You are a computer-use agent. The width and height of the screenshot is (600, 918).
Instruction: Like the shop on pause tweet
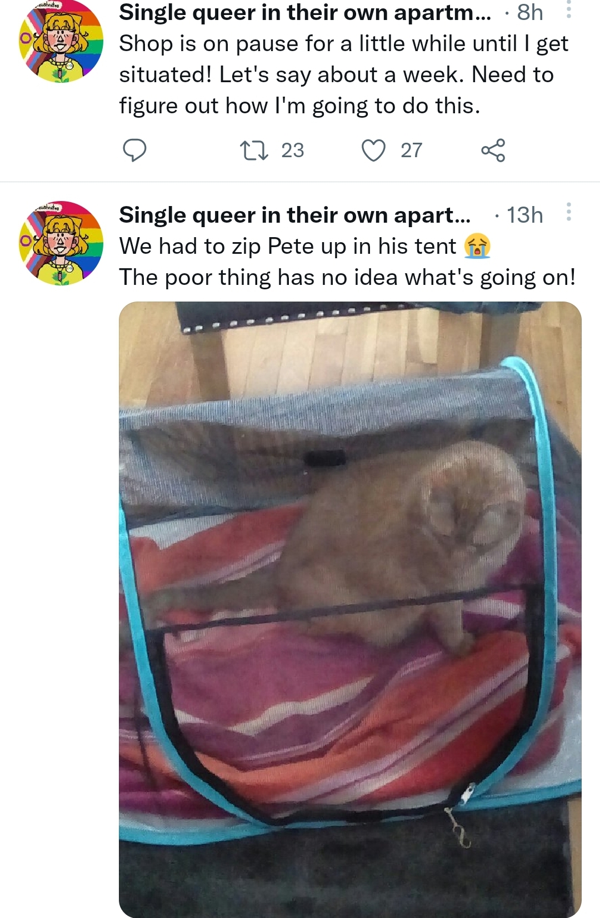(373, 150)
